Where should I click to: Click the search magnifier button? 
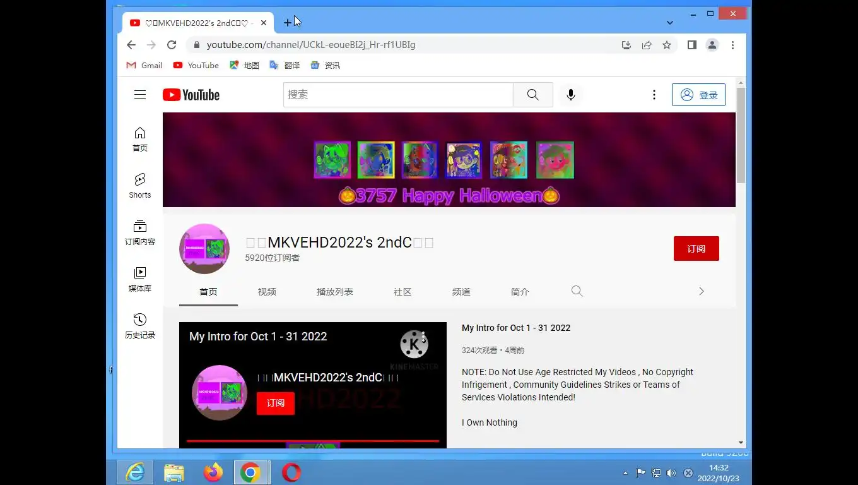click(533, 95)
